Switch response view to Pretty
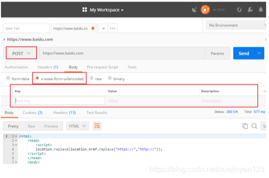Image resolution: width=269 pixels, height=178 pixels. [13, 126]
